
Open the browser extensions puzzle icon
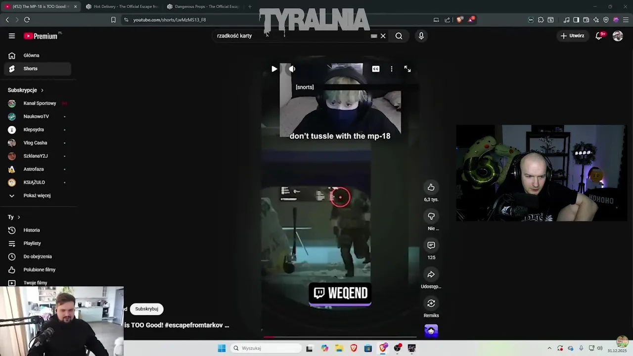(x=541, y=20)
